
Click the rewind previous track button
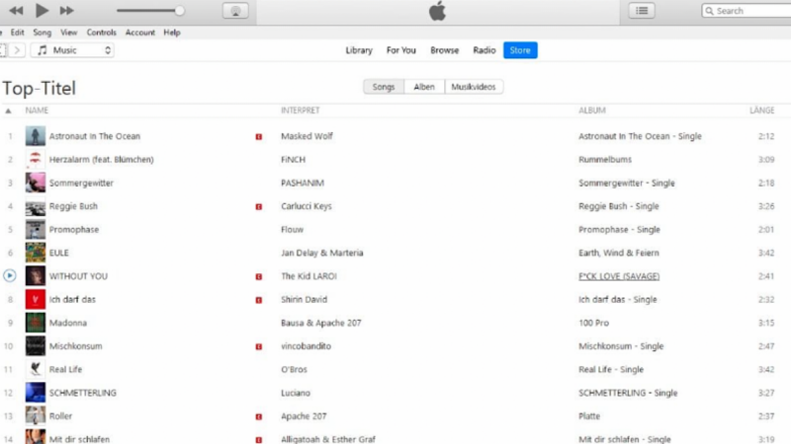pyautogui.click(x=16, y=11)
